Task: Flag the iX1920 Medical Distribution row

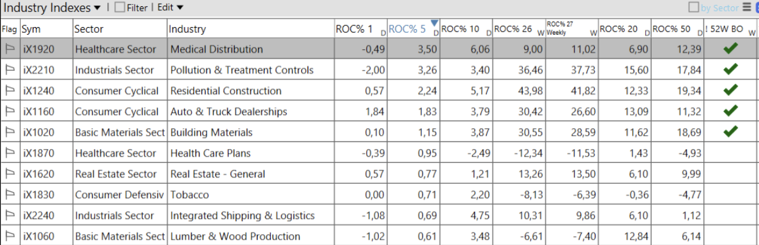Action: pos(9,49)
